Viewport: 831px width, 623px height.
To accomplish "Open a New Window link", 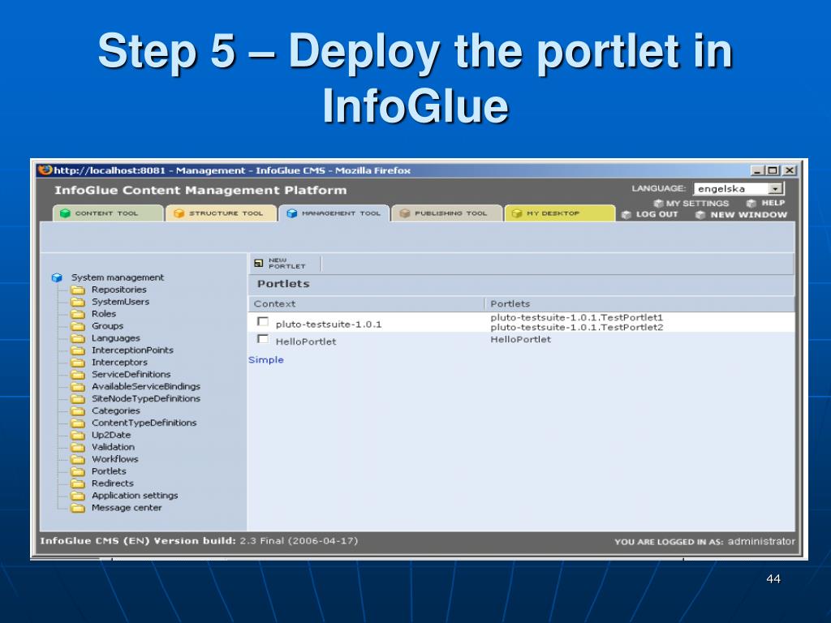I will pos(748,214).
